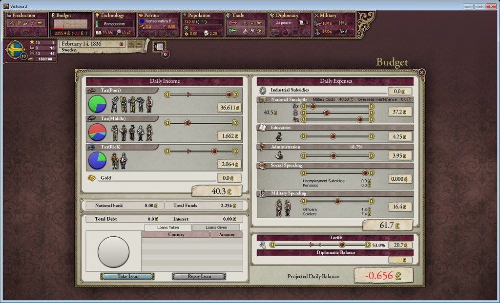Lower Administration spending with its left arrow

click(x=304, y=155)
